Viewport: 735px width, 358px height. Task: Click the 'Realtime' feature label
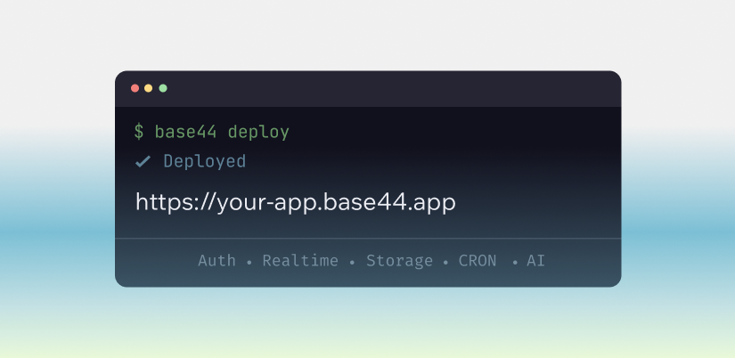click(300, 261)
